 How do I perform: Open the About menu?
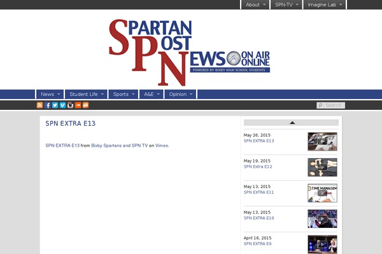click(x=255, y=4)
